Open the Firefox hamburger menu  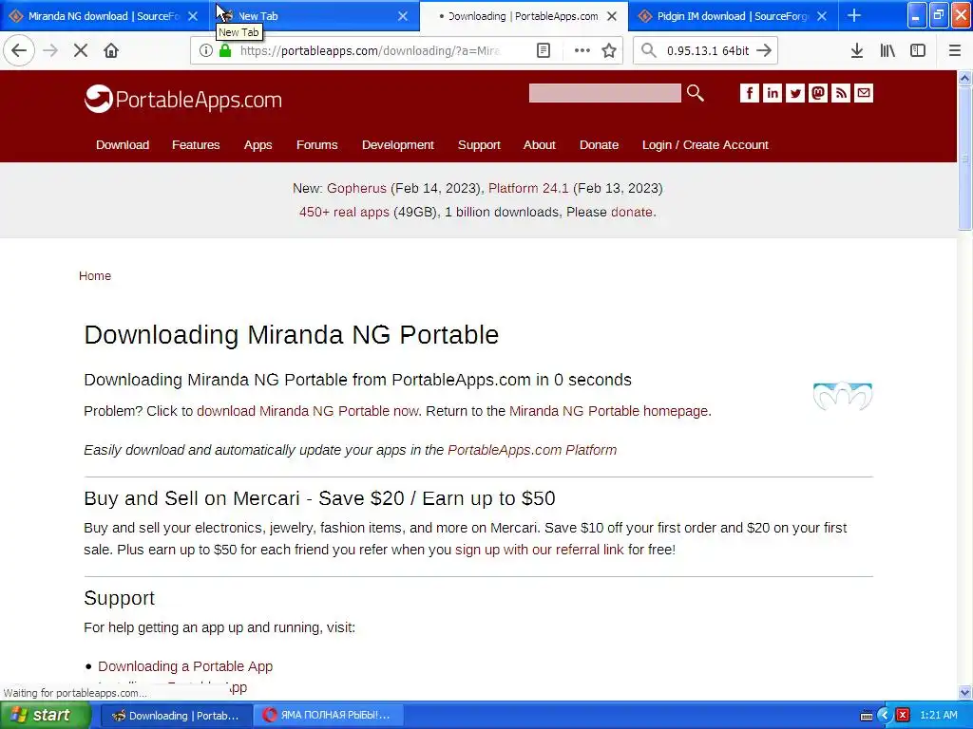[955, 50]
